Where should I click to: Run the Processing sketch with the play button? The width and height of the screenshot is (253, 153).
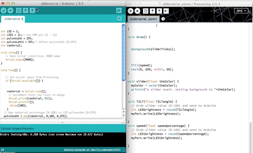tap(131, 11)
